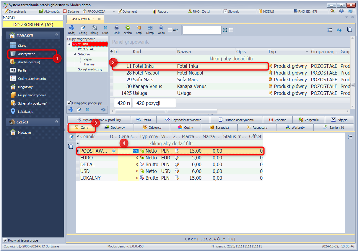358x251 pixels.
Task: Collapse the MAGAZYN sidebar section
Action: point(56,35)
